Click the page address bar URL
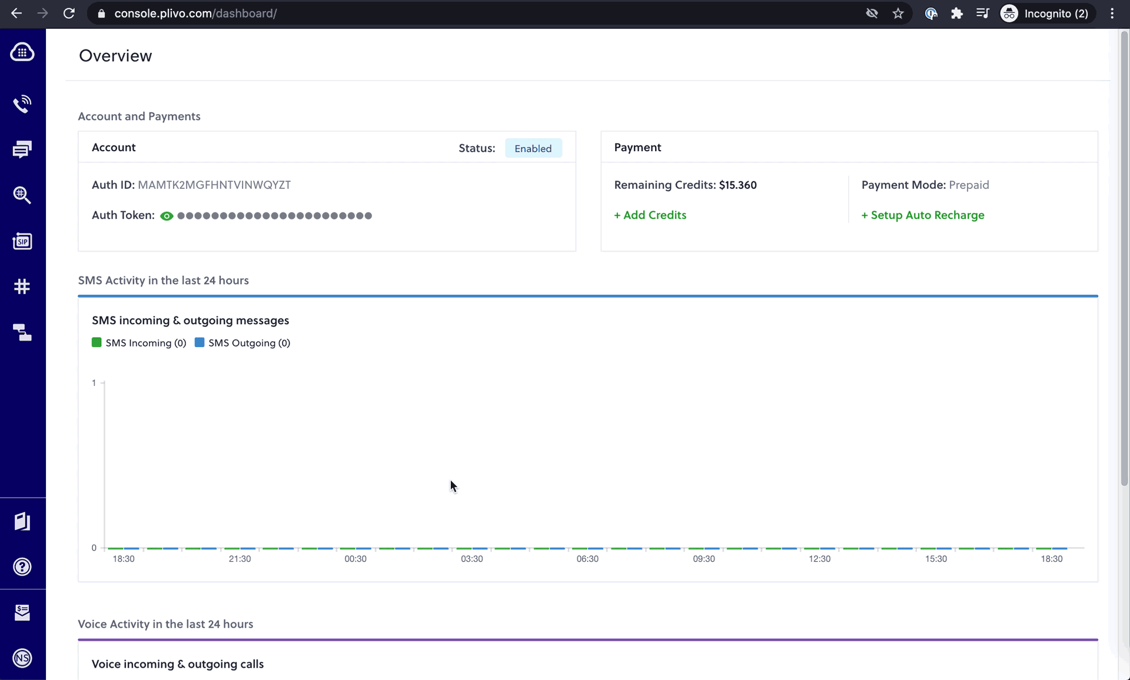Viewport: 1130px width, 680px height. [x=196, y=14]
